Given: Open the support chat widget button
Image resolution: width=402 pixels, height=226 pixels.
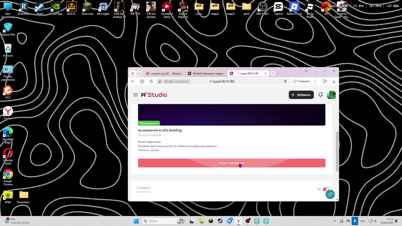Looking at the screenshot, I should tap(330, 194).
